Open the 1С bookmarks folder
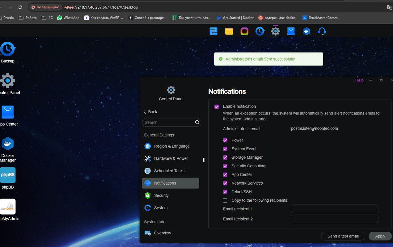The height and width of the screenshot is (247, 393). pos(47,18)
